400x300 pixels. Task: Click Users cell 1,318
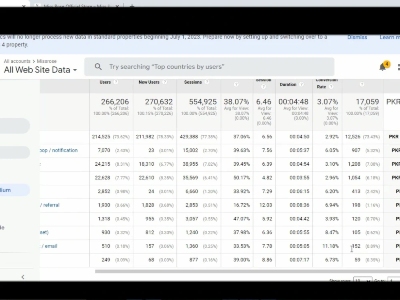point(104,219)
